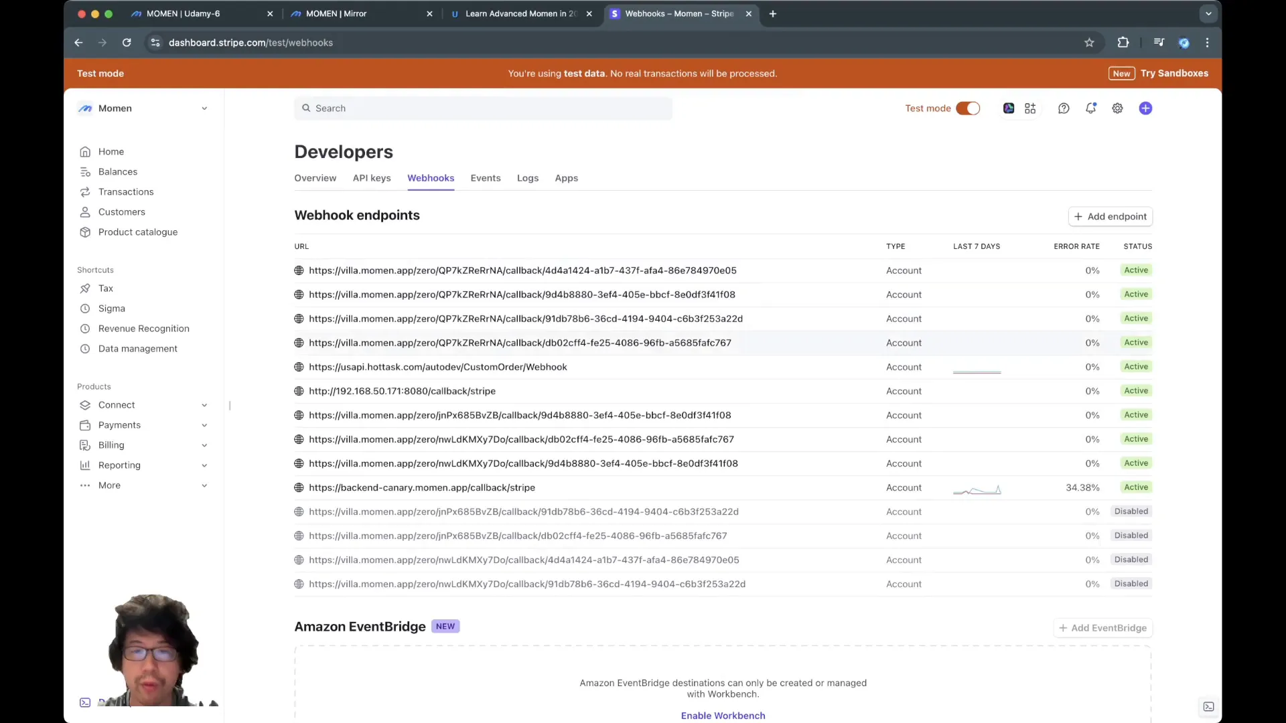Expand the Billing section chevron
Image resolution: width=1286 pixels, height=723 pixels.
pos(204,445)
